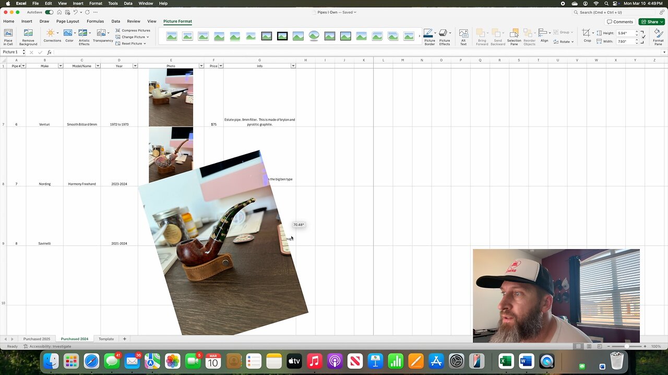Click the picture Width field
Viewport: 668px width, 375px height.
click(625, 41)
